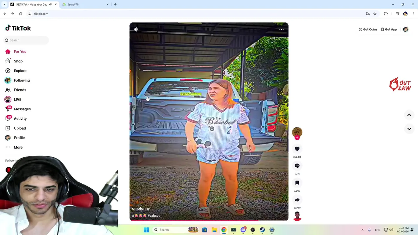This screenshot has width=418, height=235.
Task: Show hidden system tray icons
Action: (x=362, y=230)
